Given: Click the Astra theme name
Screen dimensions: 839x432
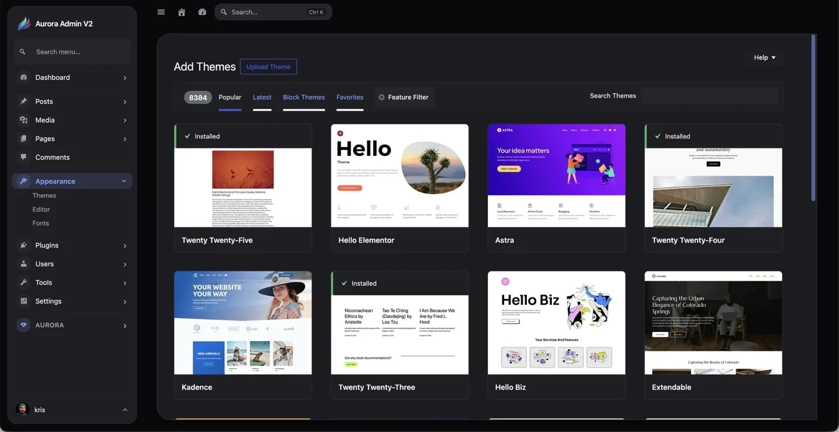Looking at the screenshot, I should (504, 240).
